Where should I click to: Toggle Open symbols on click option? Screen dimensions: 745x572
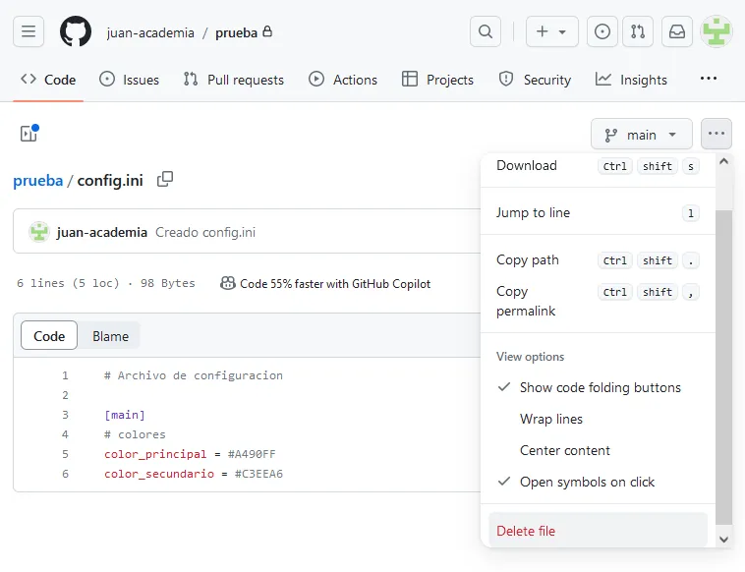(x=587, y=482)
